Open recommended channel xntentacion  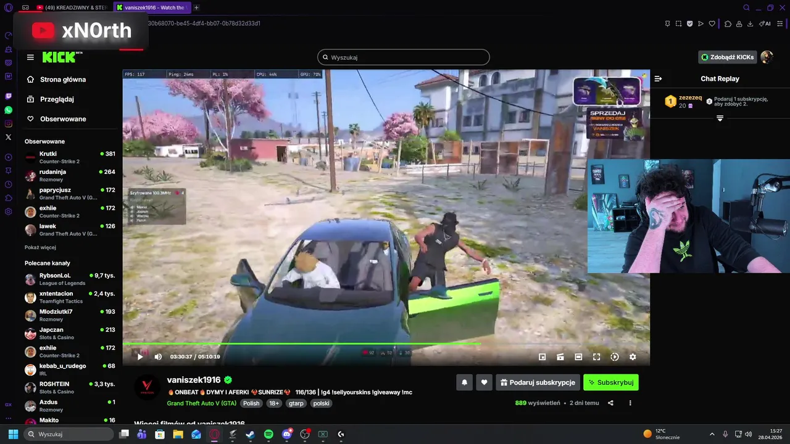[70, 297]
